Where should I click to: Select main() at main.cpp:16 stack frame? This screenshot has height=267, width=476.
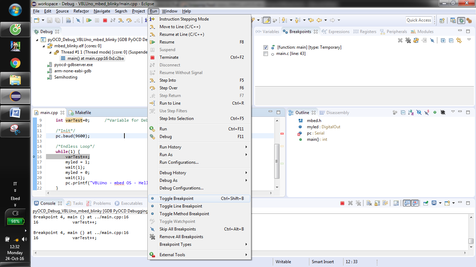pos(92,58)
